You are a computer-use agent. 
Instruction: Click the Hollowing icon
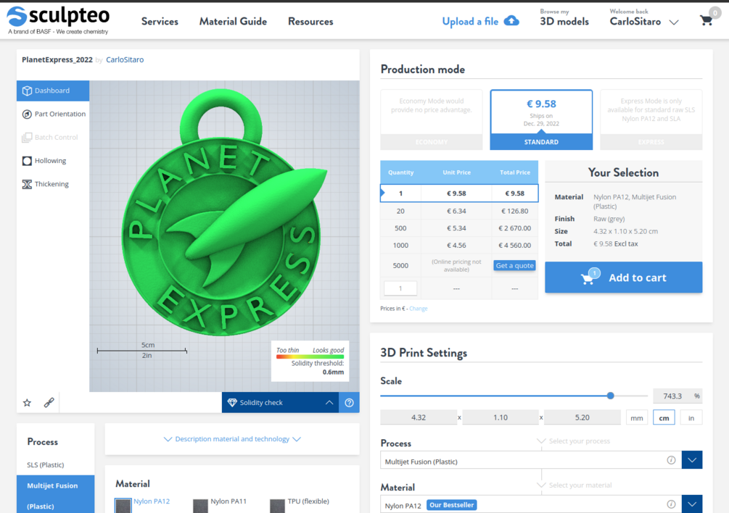(27, 161)
